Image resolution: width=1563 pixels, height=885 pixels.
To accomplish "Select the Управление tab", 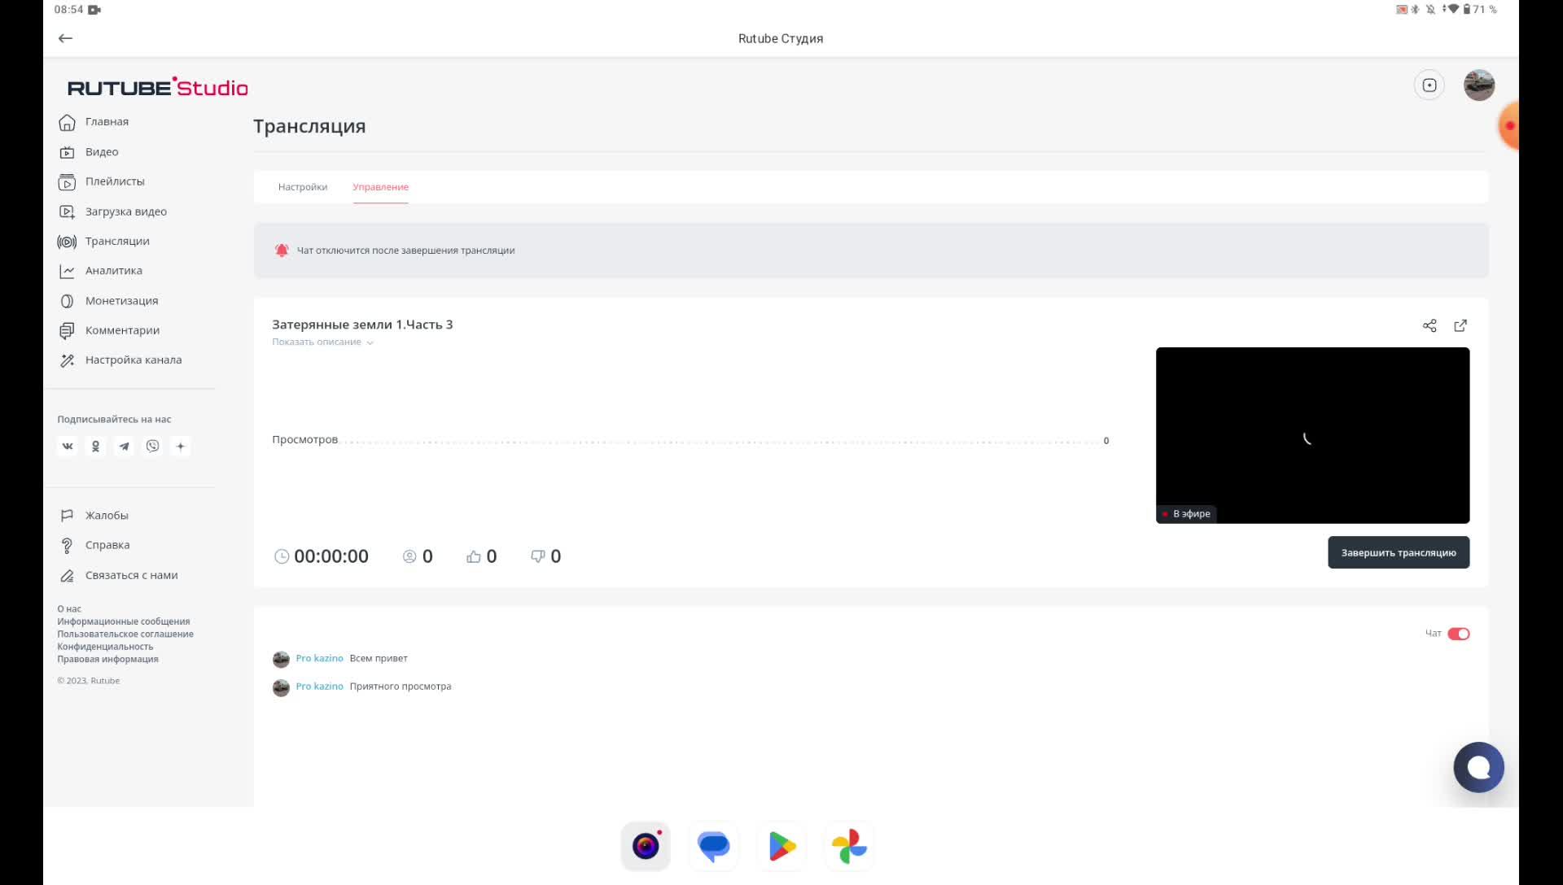I will [380, 187].
